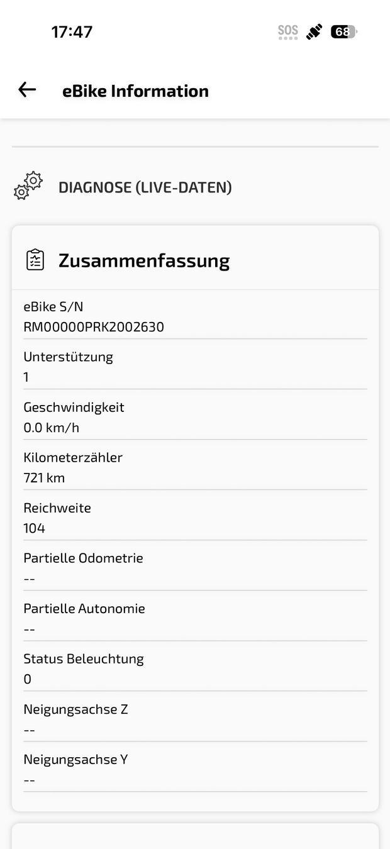This screenshot has width=390, height=849.
Task: Tap the back arrow icon
Action: [x=27, y=90]
